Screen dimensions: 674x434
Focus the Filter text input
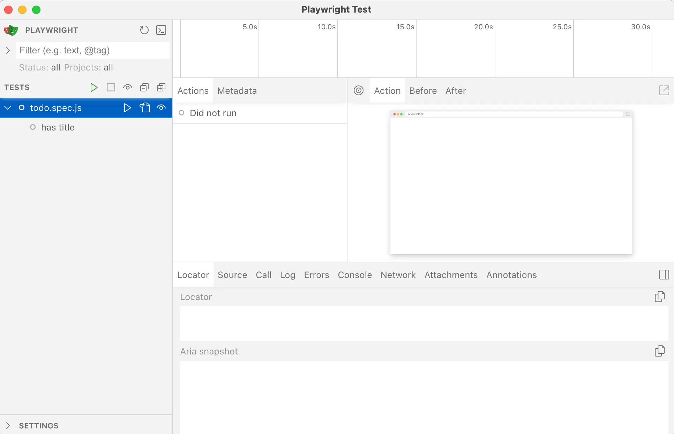click(93, 50)
